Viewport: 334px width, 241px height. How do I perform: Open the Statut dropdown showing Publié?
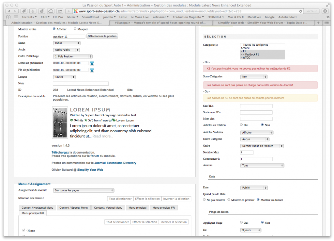coord(67,43)
